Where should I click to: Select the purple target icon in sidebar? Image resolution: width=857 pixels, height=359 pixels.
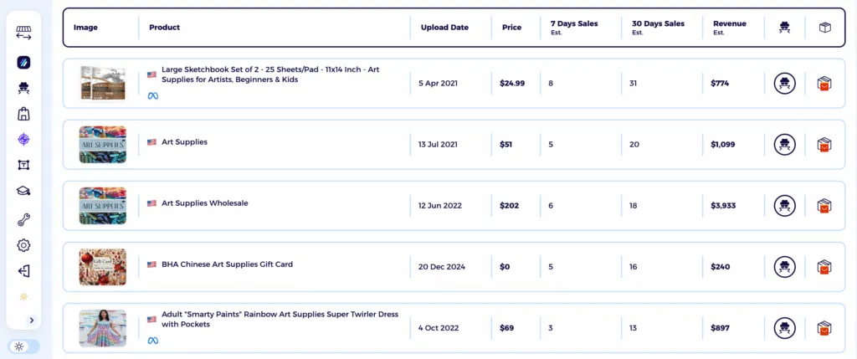coord(23,140)
